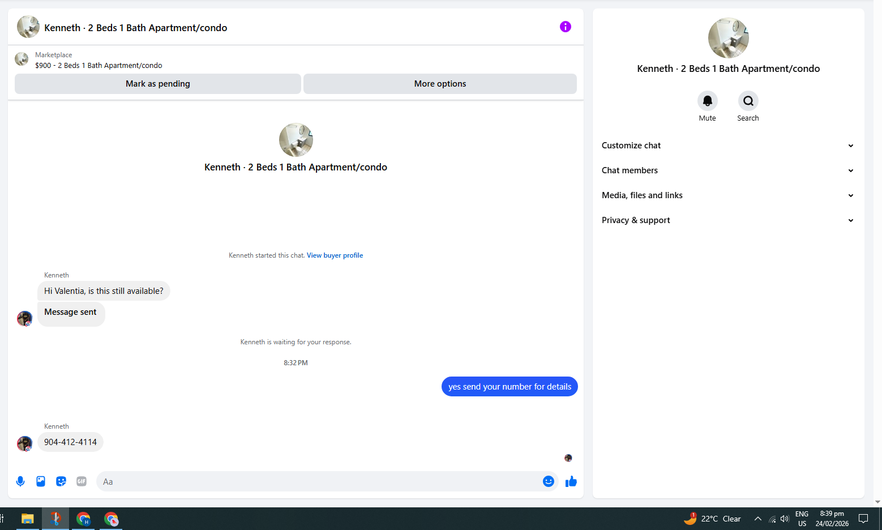Click chat header profile picture
This screenshot has width=882, height=530.
click(28, 27)
